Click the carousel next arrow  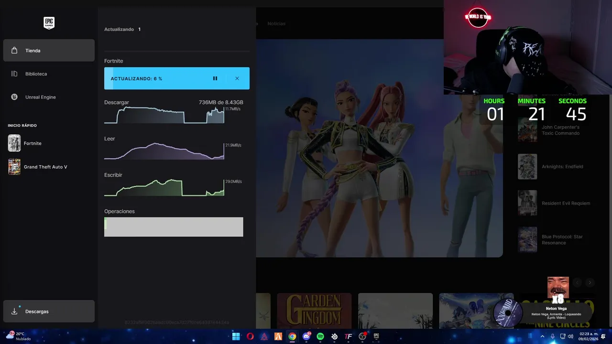[x=590, y=282]
